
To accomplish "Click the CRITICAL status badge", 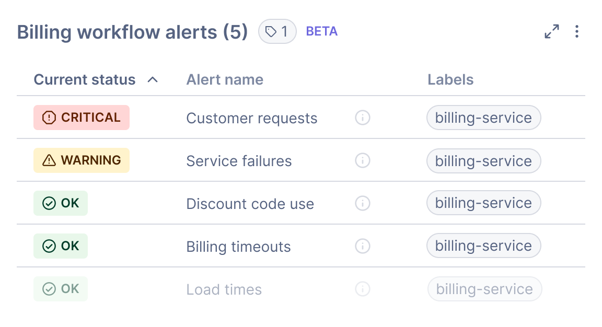I will [82, 118].
